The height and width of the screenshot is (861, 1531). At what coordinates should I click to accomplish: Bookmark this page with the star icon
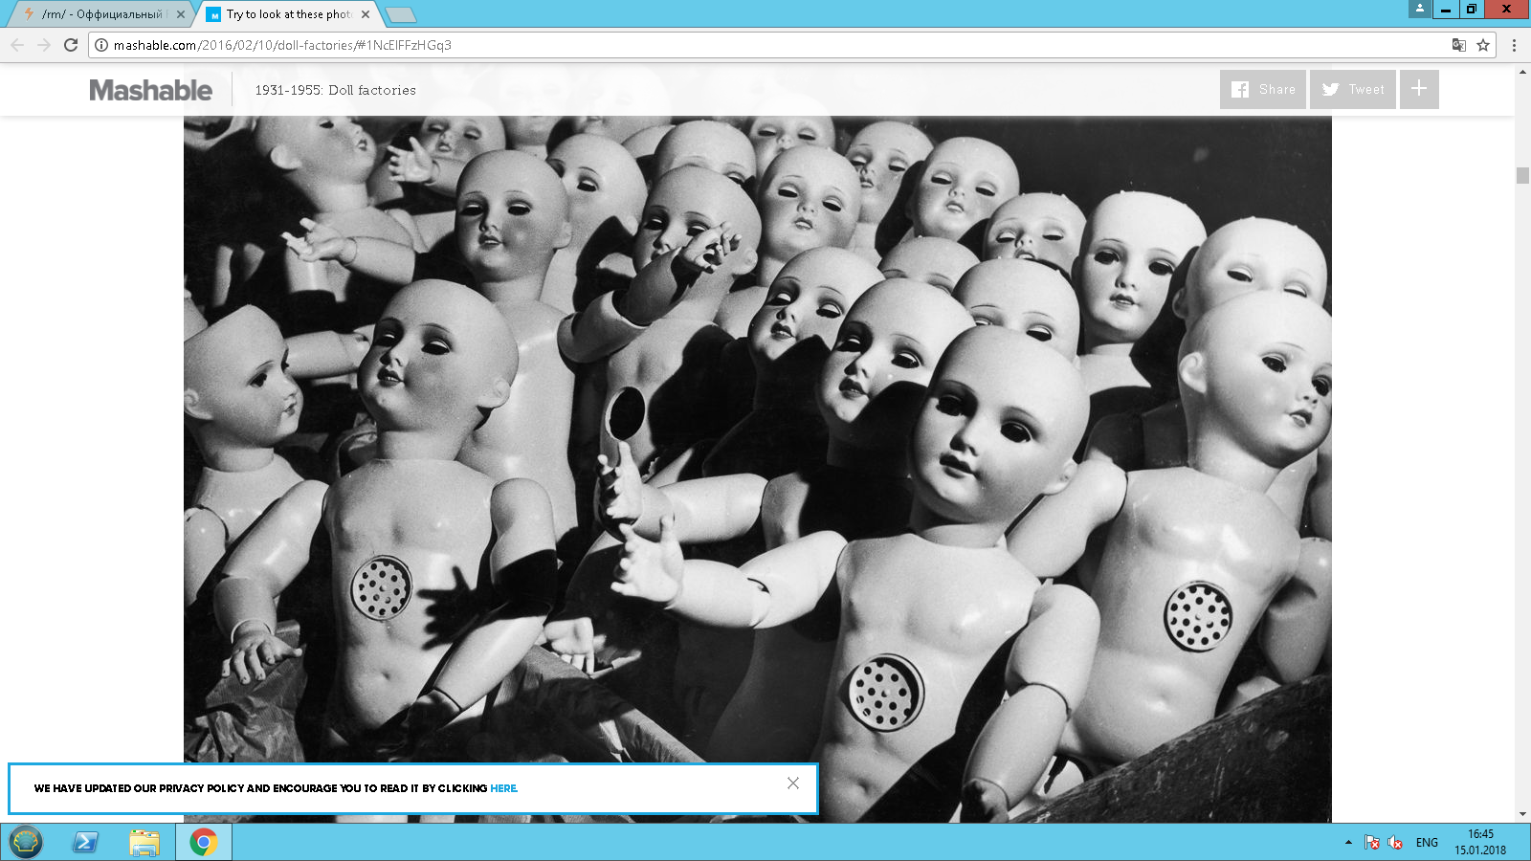pos(1483,45)
